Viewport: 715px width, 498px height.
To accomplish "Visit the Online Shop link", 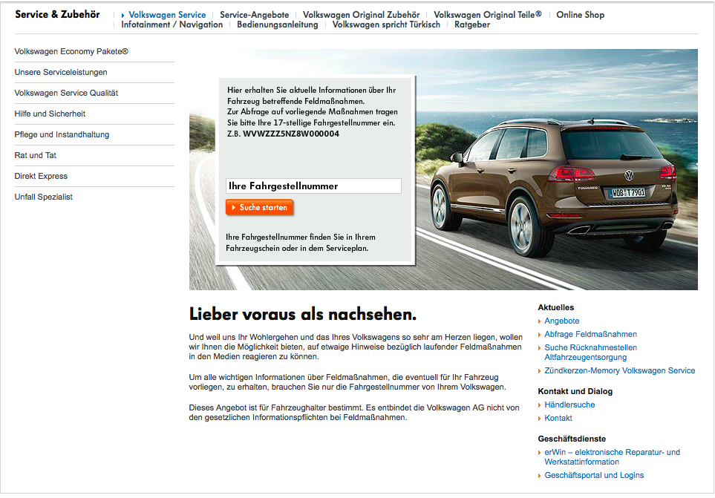I will 580,14.
